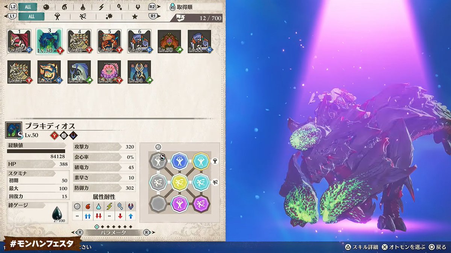Filter monsters by dragon element icon

tap(137, 7)
